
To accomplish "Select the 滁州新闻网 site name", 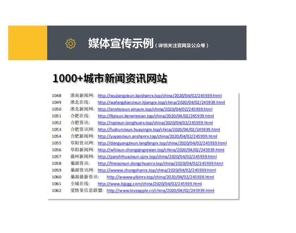I will coord(83,157).
